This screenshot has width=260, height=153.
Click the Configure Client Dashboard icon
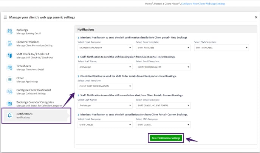click(10, 91)
